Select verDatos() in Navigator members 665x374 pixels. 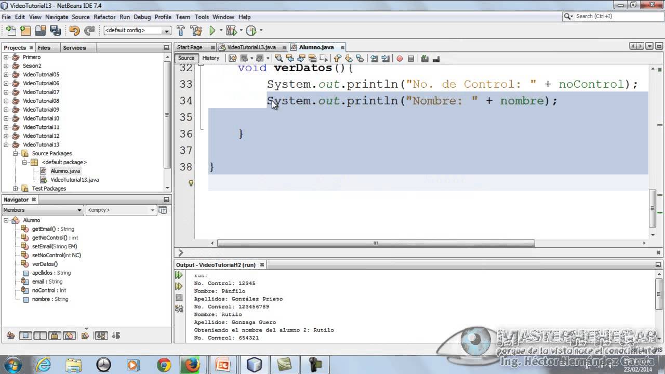(x=45, y=264)
